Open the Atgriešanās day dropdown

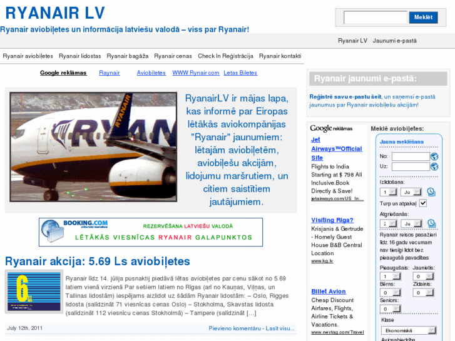point(389,223)
